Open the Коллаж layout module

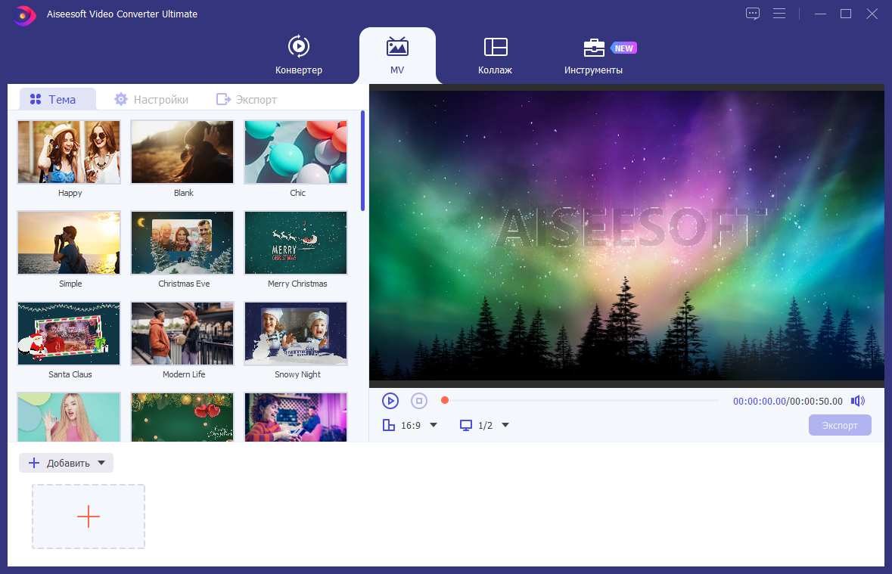click(495, 55)
